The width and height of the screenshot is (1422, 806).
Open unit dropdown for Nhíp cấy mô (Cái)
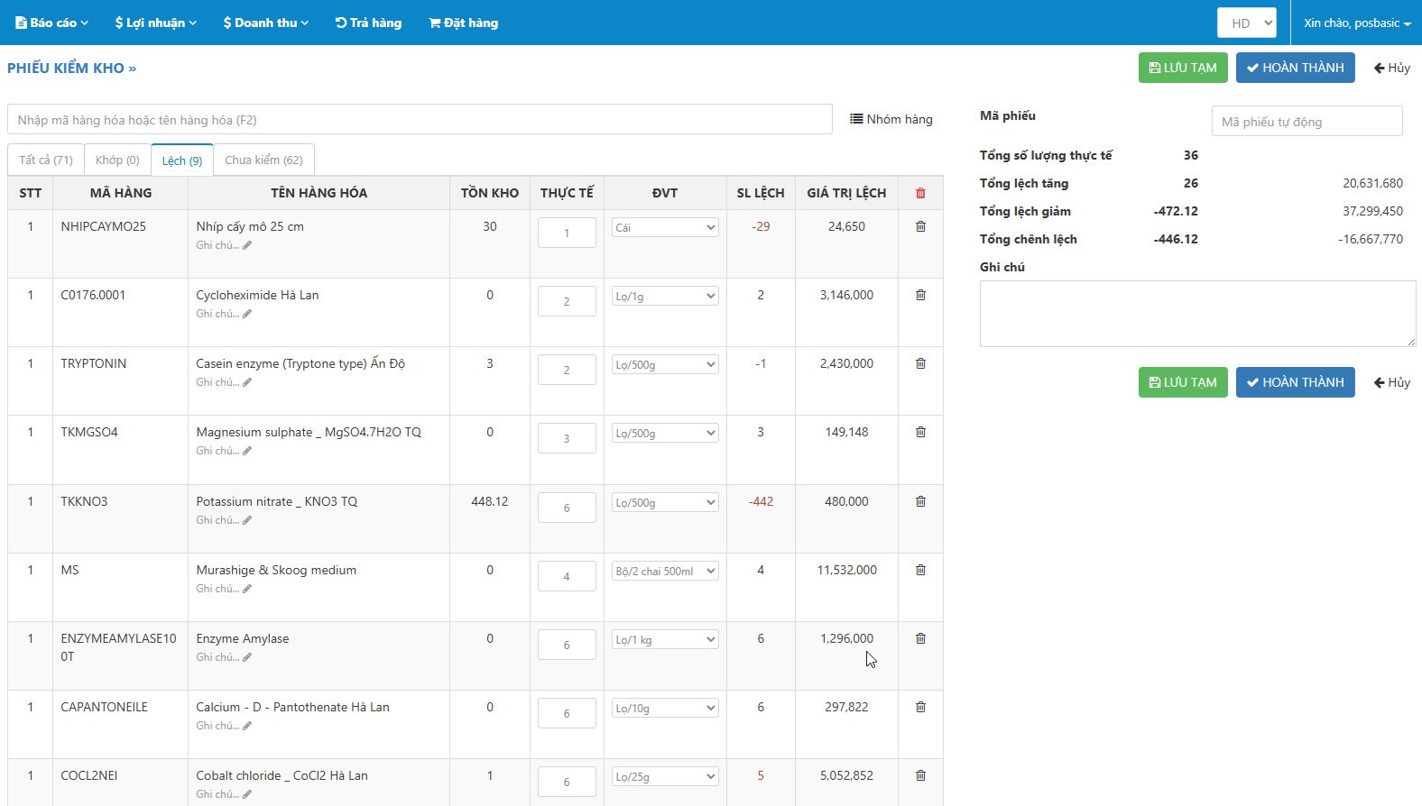[664, 228]
